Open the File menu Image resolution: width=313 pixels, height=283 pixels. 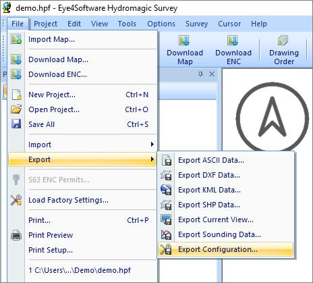(18, 24)
